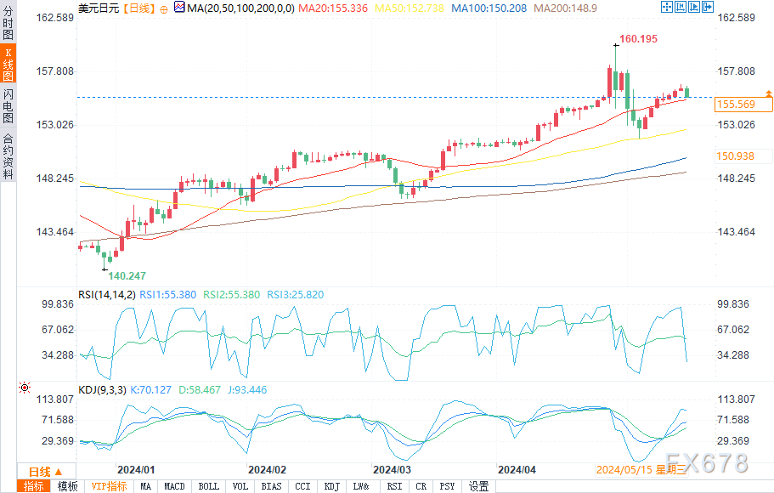Click the MA(20,50,100,200,0,0) parameters label
The height and width of the screenshot is (493, 774).
pos(241,8)
